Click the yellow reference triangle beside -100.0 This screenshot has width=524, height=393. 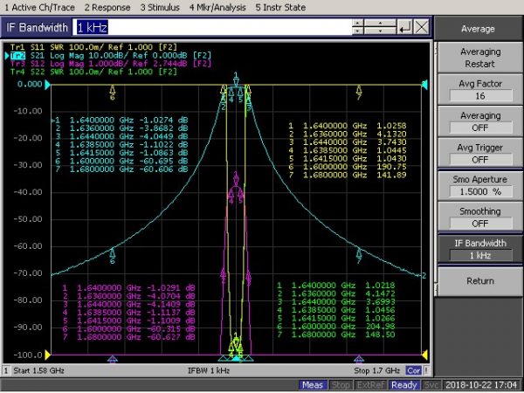47,355
